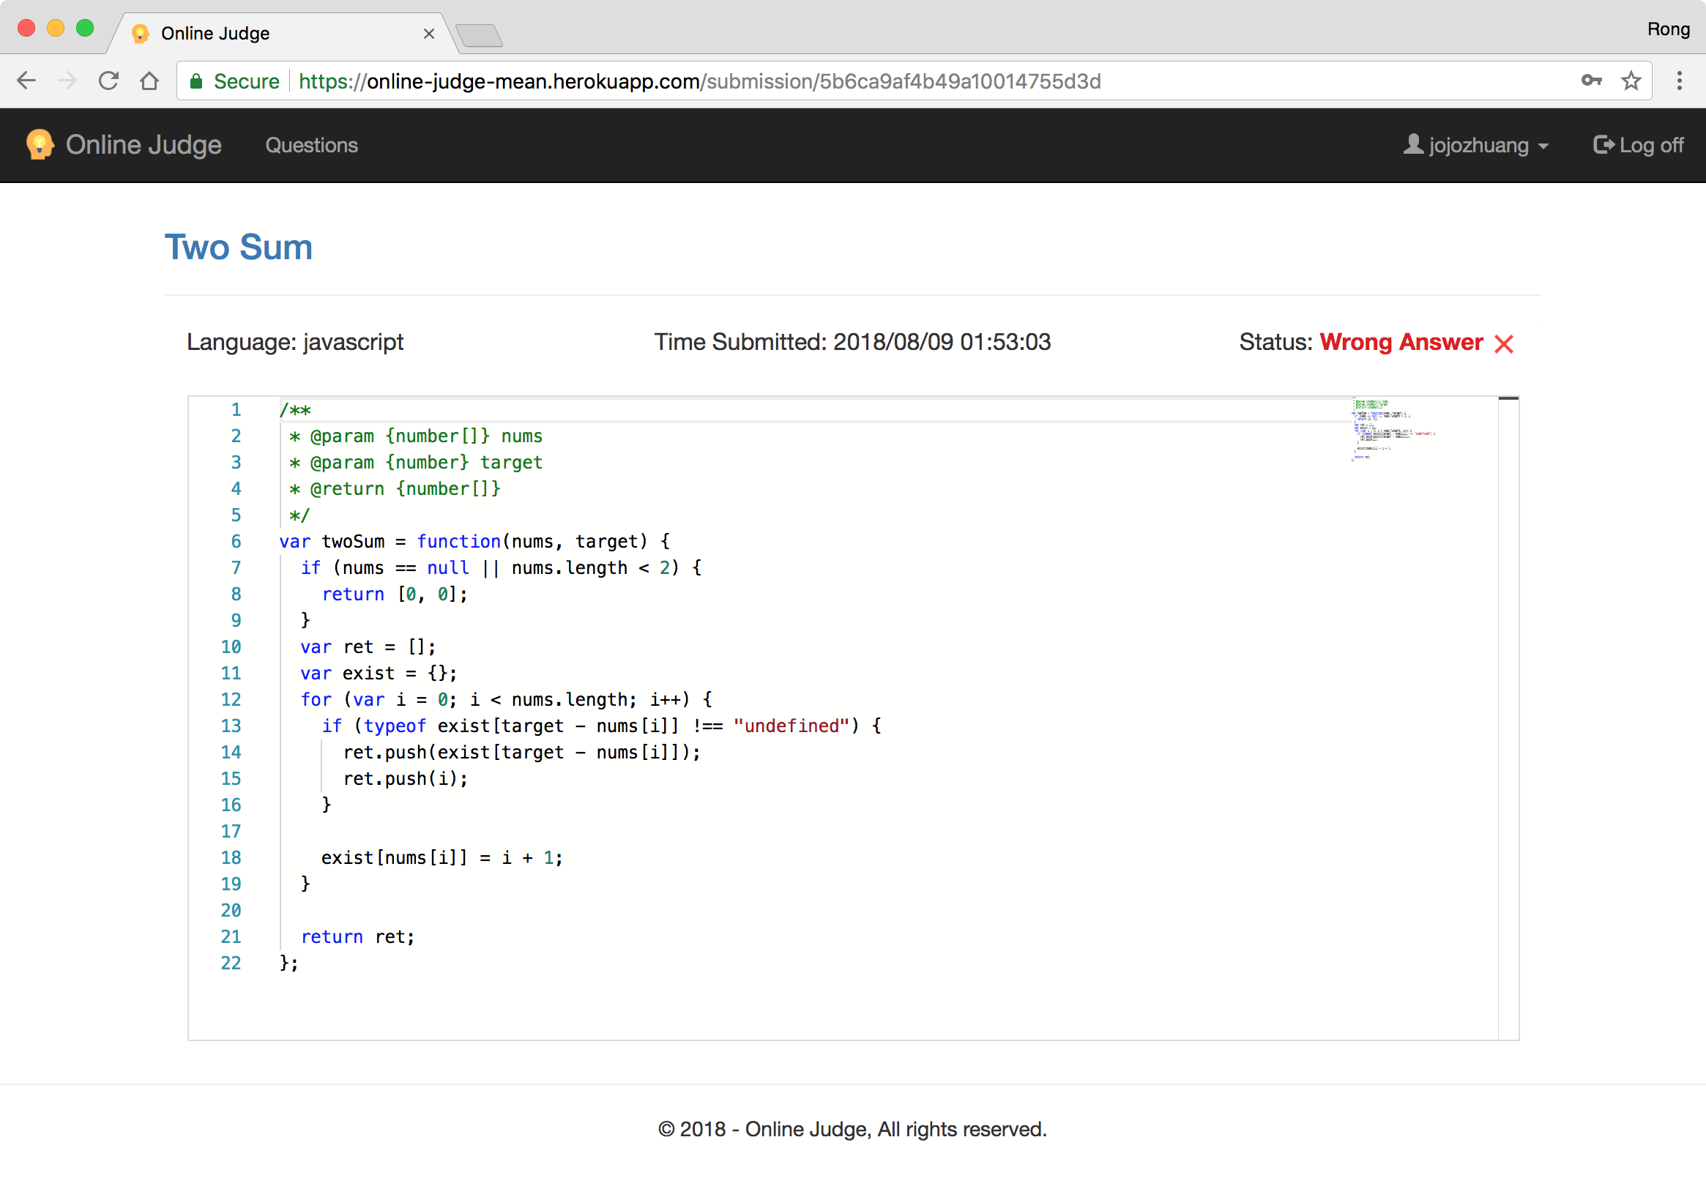Click the "undefined" string literal
Image resolution: width=1706 pixels, height=1189 pixels.
pos(791,726)
